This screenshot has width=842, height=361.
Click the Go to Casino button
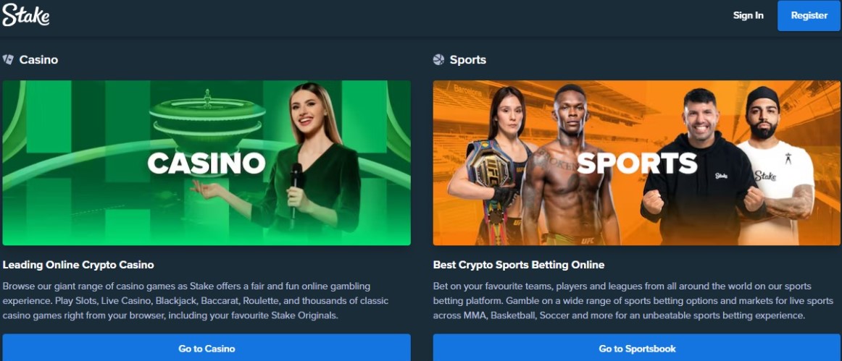[x=207, y=348]
